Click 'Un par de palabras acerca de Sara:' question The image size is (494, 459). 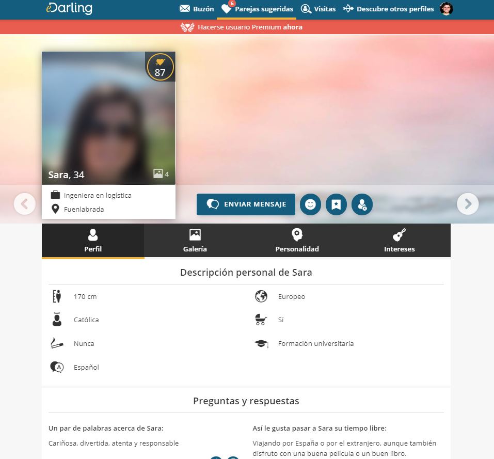[106, 428]
